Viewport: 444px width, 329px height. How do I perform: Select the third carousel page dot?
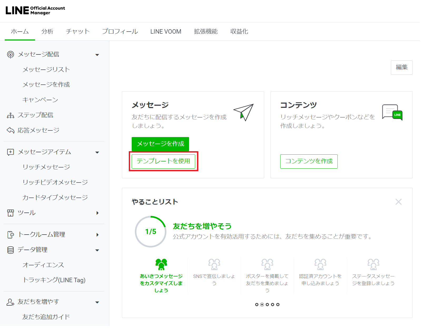tap(267, 305)
